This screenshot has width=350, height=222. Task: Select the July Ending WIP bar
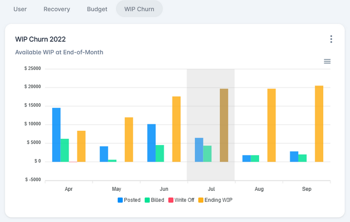pyautogui.click(x=224, y=125)
